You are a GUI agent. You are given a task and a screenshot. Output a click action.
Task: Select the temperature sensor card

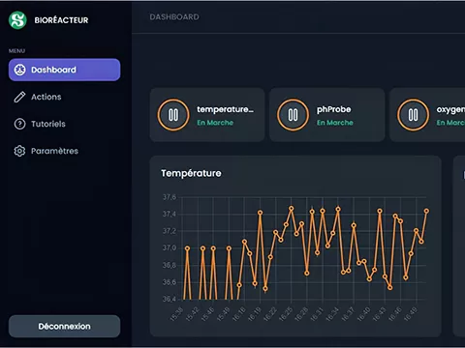[207, 115]
